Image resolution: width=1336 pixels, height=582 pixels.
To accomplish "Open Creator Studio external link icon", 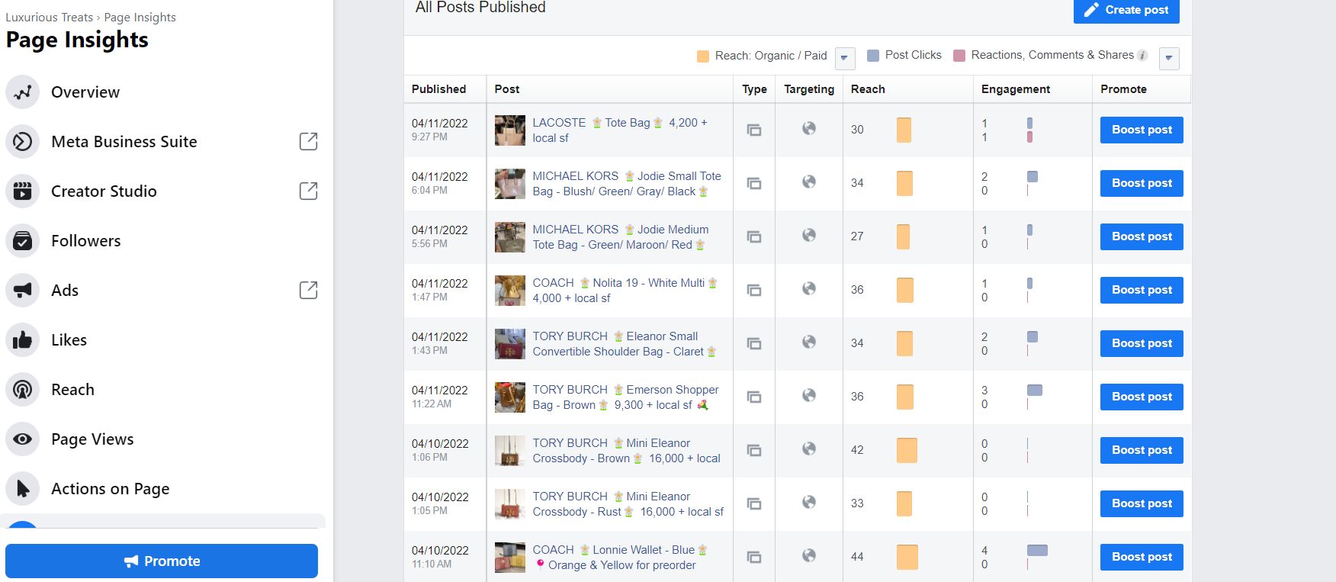I will coord(308,191).
